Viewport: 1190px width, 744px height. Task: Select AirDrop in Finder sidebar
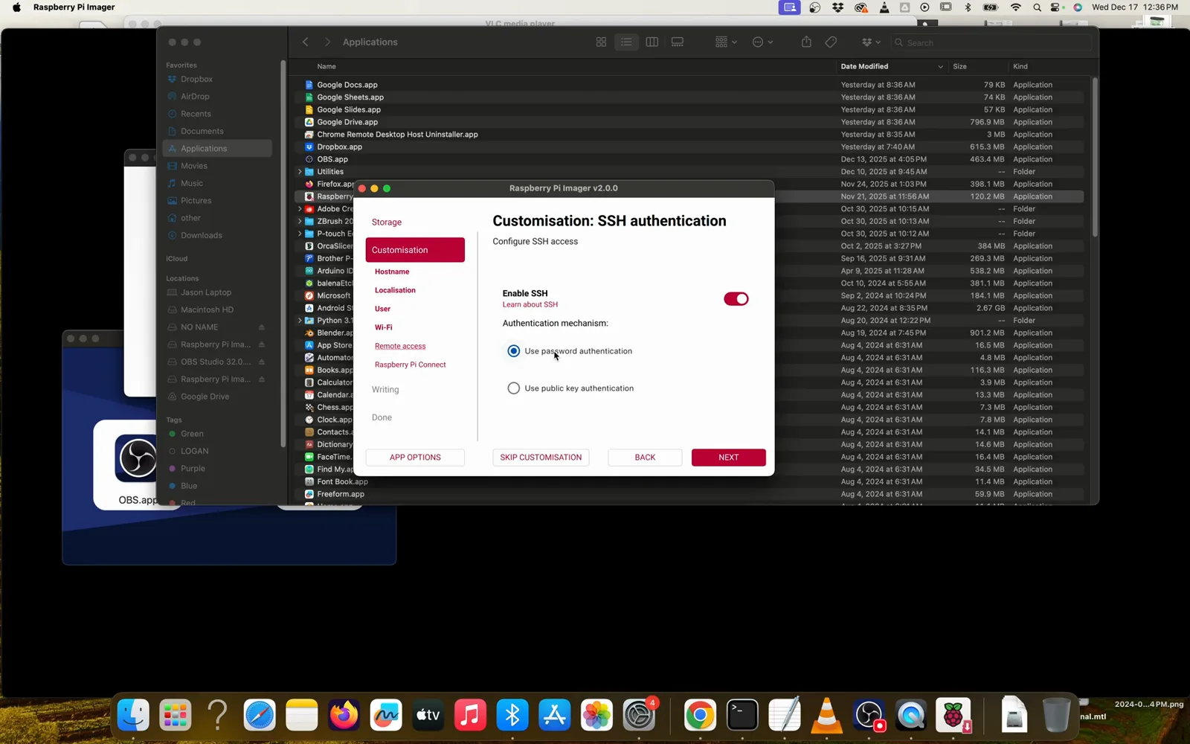point(195,97)
